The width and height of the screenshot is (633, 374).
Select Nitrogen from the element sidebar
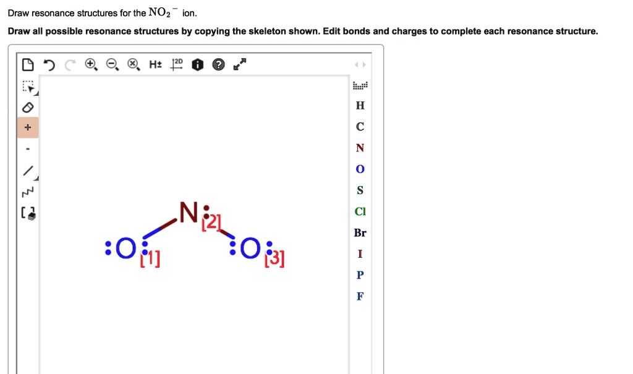click(x=360, y=148)
